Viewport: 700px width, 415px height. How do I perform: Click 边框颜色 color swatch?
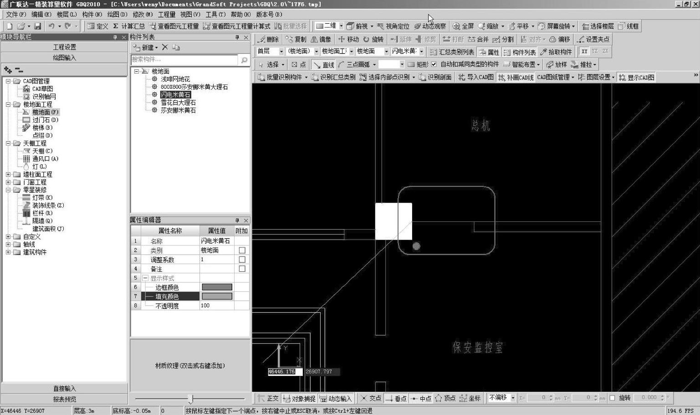coord(217,287)
